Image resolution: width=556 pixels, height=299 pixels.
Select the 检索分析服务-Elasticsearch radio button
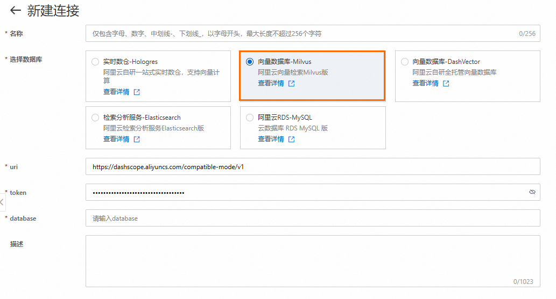(95, 118)
